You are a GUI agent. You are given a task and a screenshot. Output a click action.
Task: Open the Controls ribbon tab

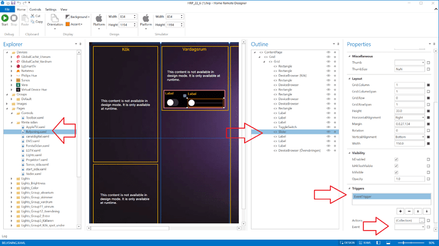coord(35,10)
